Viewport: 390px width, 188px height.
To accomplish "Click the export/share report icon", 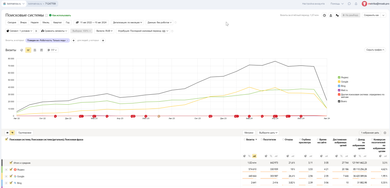I will (x=331, y=15).
